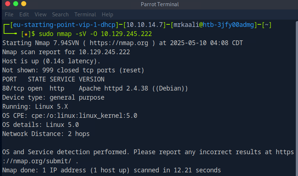Open the Edit menu

point(24,15)
